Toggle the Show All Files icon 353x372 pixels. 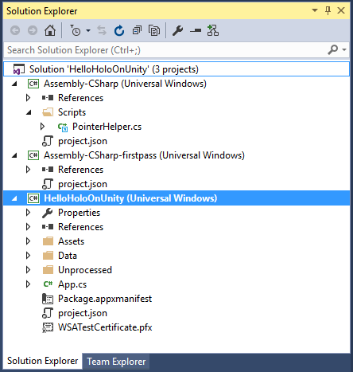tap(154, 30)
